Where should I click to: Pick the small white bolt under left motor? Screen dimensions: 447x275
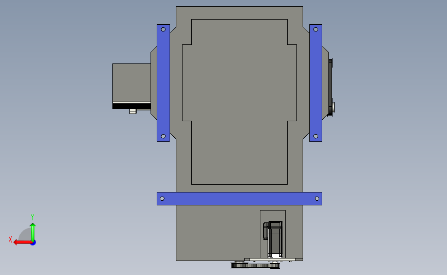(x=133, y=111)
